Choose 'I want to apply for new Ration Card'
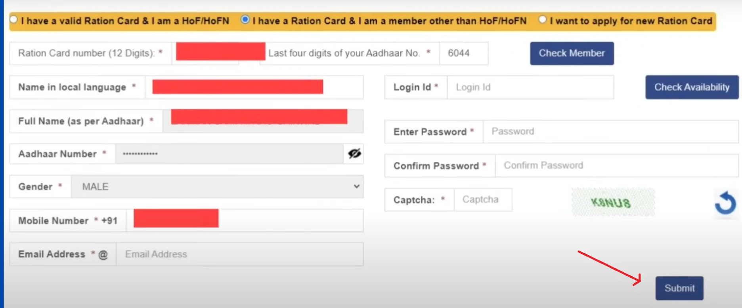This screenshot has width=742, height=308. (543, 19)
